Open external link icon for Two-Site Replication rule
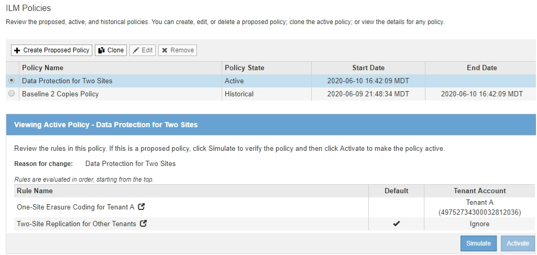Image resolution: width=537 pixels, height=255 pixels. click(x=144, y=224)
